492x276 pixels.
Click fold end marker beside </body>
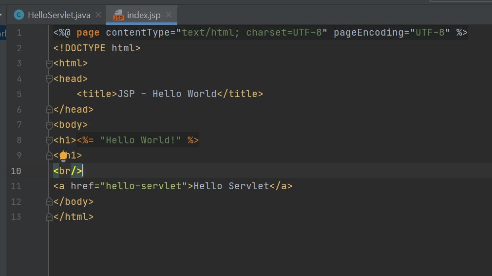pos(49,202)
